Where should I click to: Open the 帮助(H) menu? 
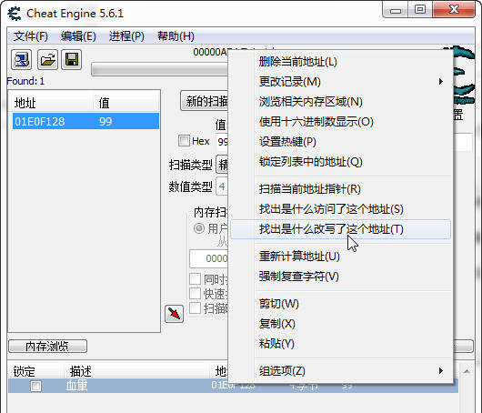coord(176,36)
